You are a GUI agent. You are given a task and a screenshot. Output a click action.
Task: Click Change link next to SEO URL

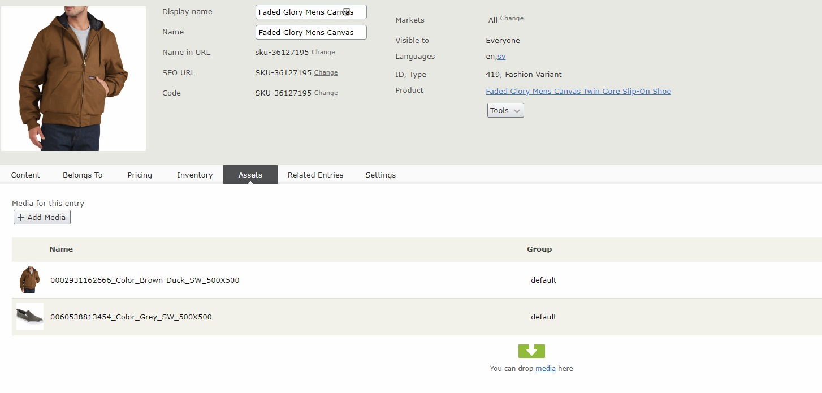(x=326, y=72)
